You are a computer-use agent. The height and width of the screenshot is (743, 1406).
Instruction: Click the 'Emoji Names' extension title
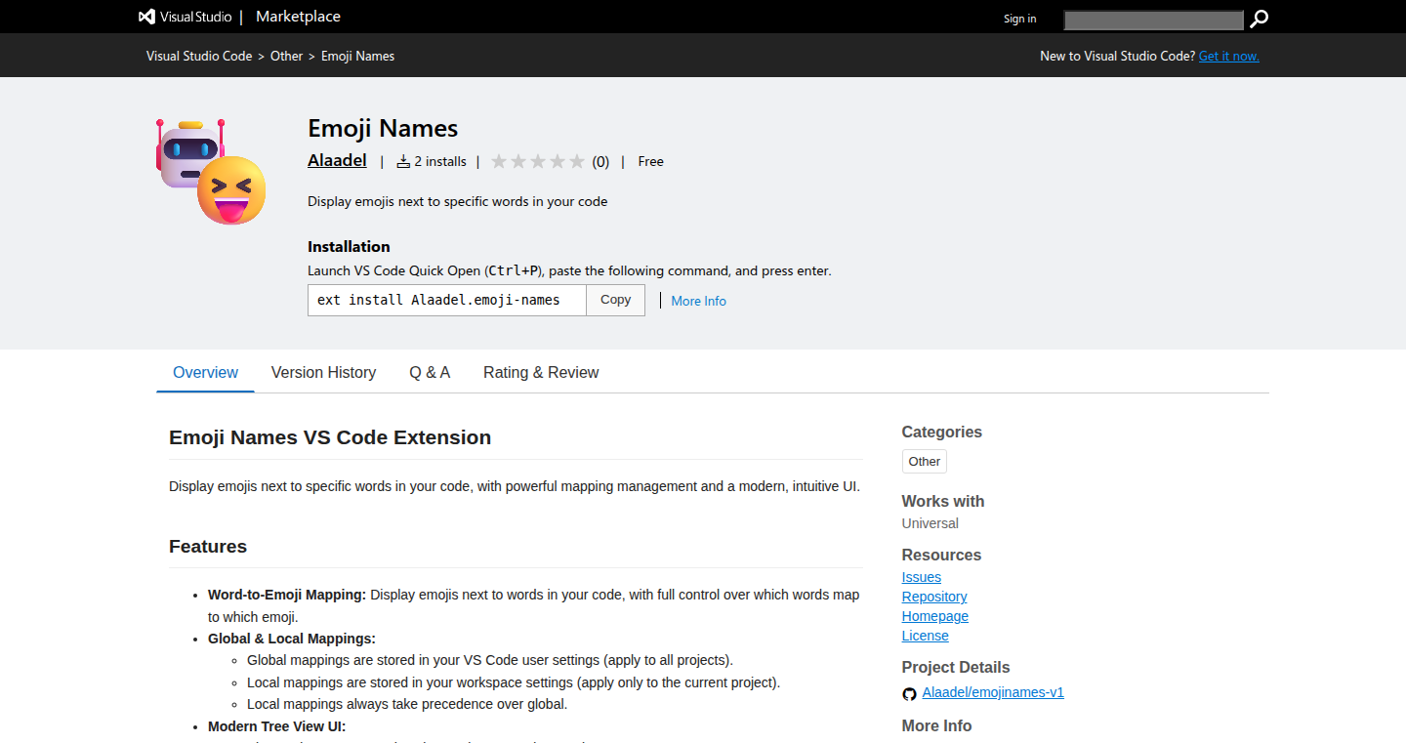click(x=383, y=128)
